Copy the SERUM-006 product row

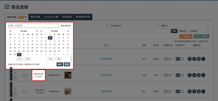[194, 75]
